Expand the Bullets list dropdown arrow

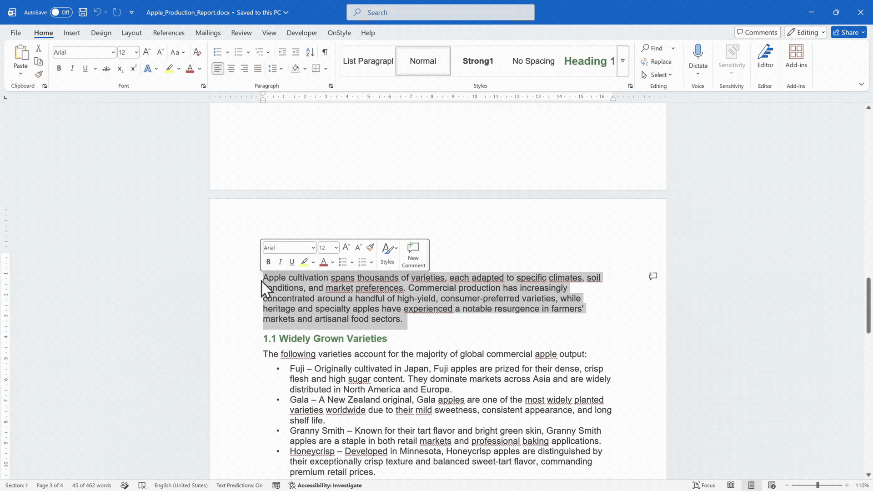(227, 52)
